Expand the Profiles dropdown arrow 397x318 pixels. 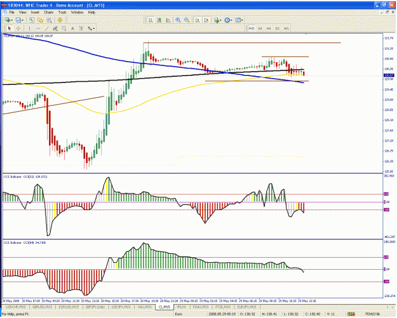point(23,20)
